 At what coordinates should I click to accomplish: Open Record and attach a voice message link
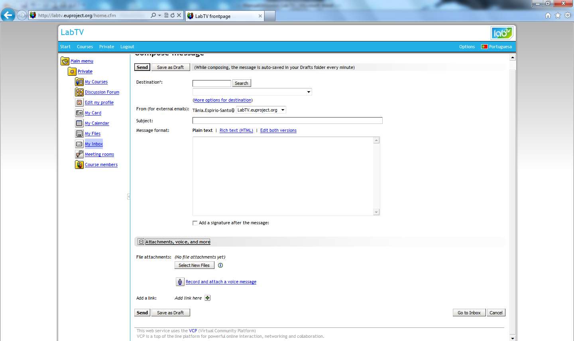pyautogui.click(x=221, y=282)
